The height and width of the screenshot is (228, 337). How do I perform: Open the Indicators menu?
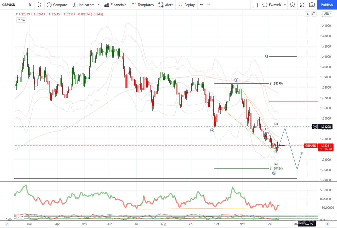[x=83, y=5]
